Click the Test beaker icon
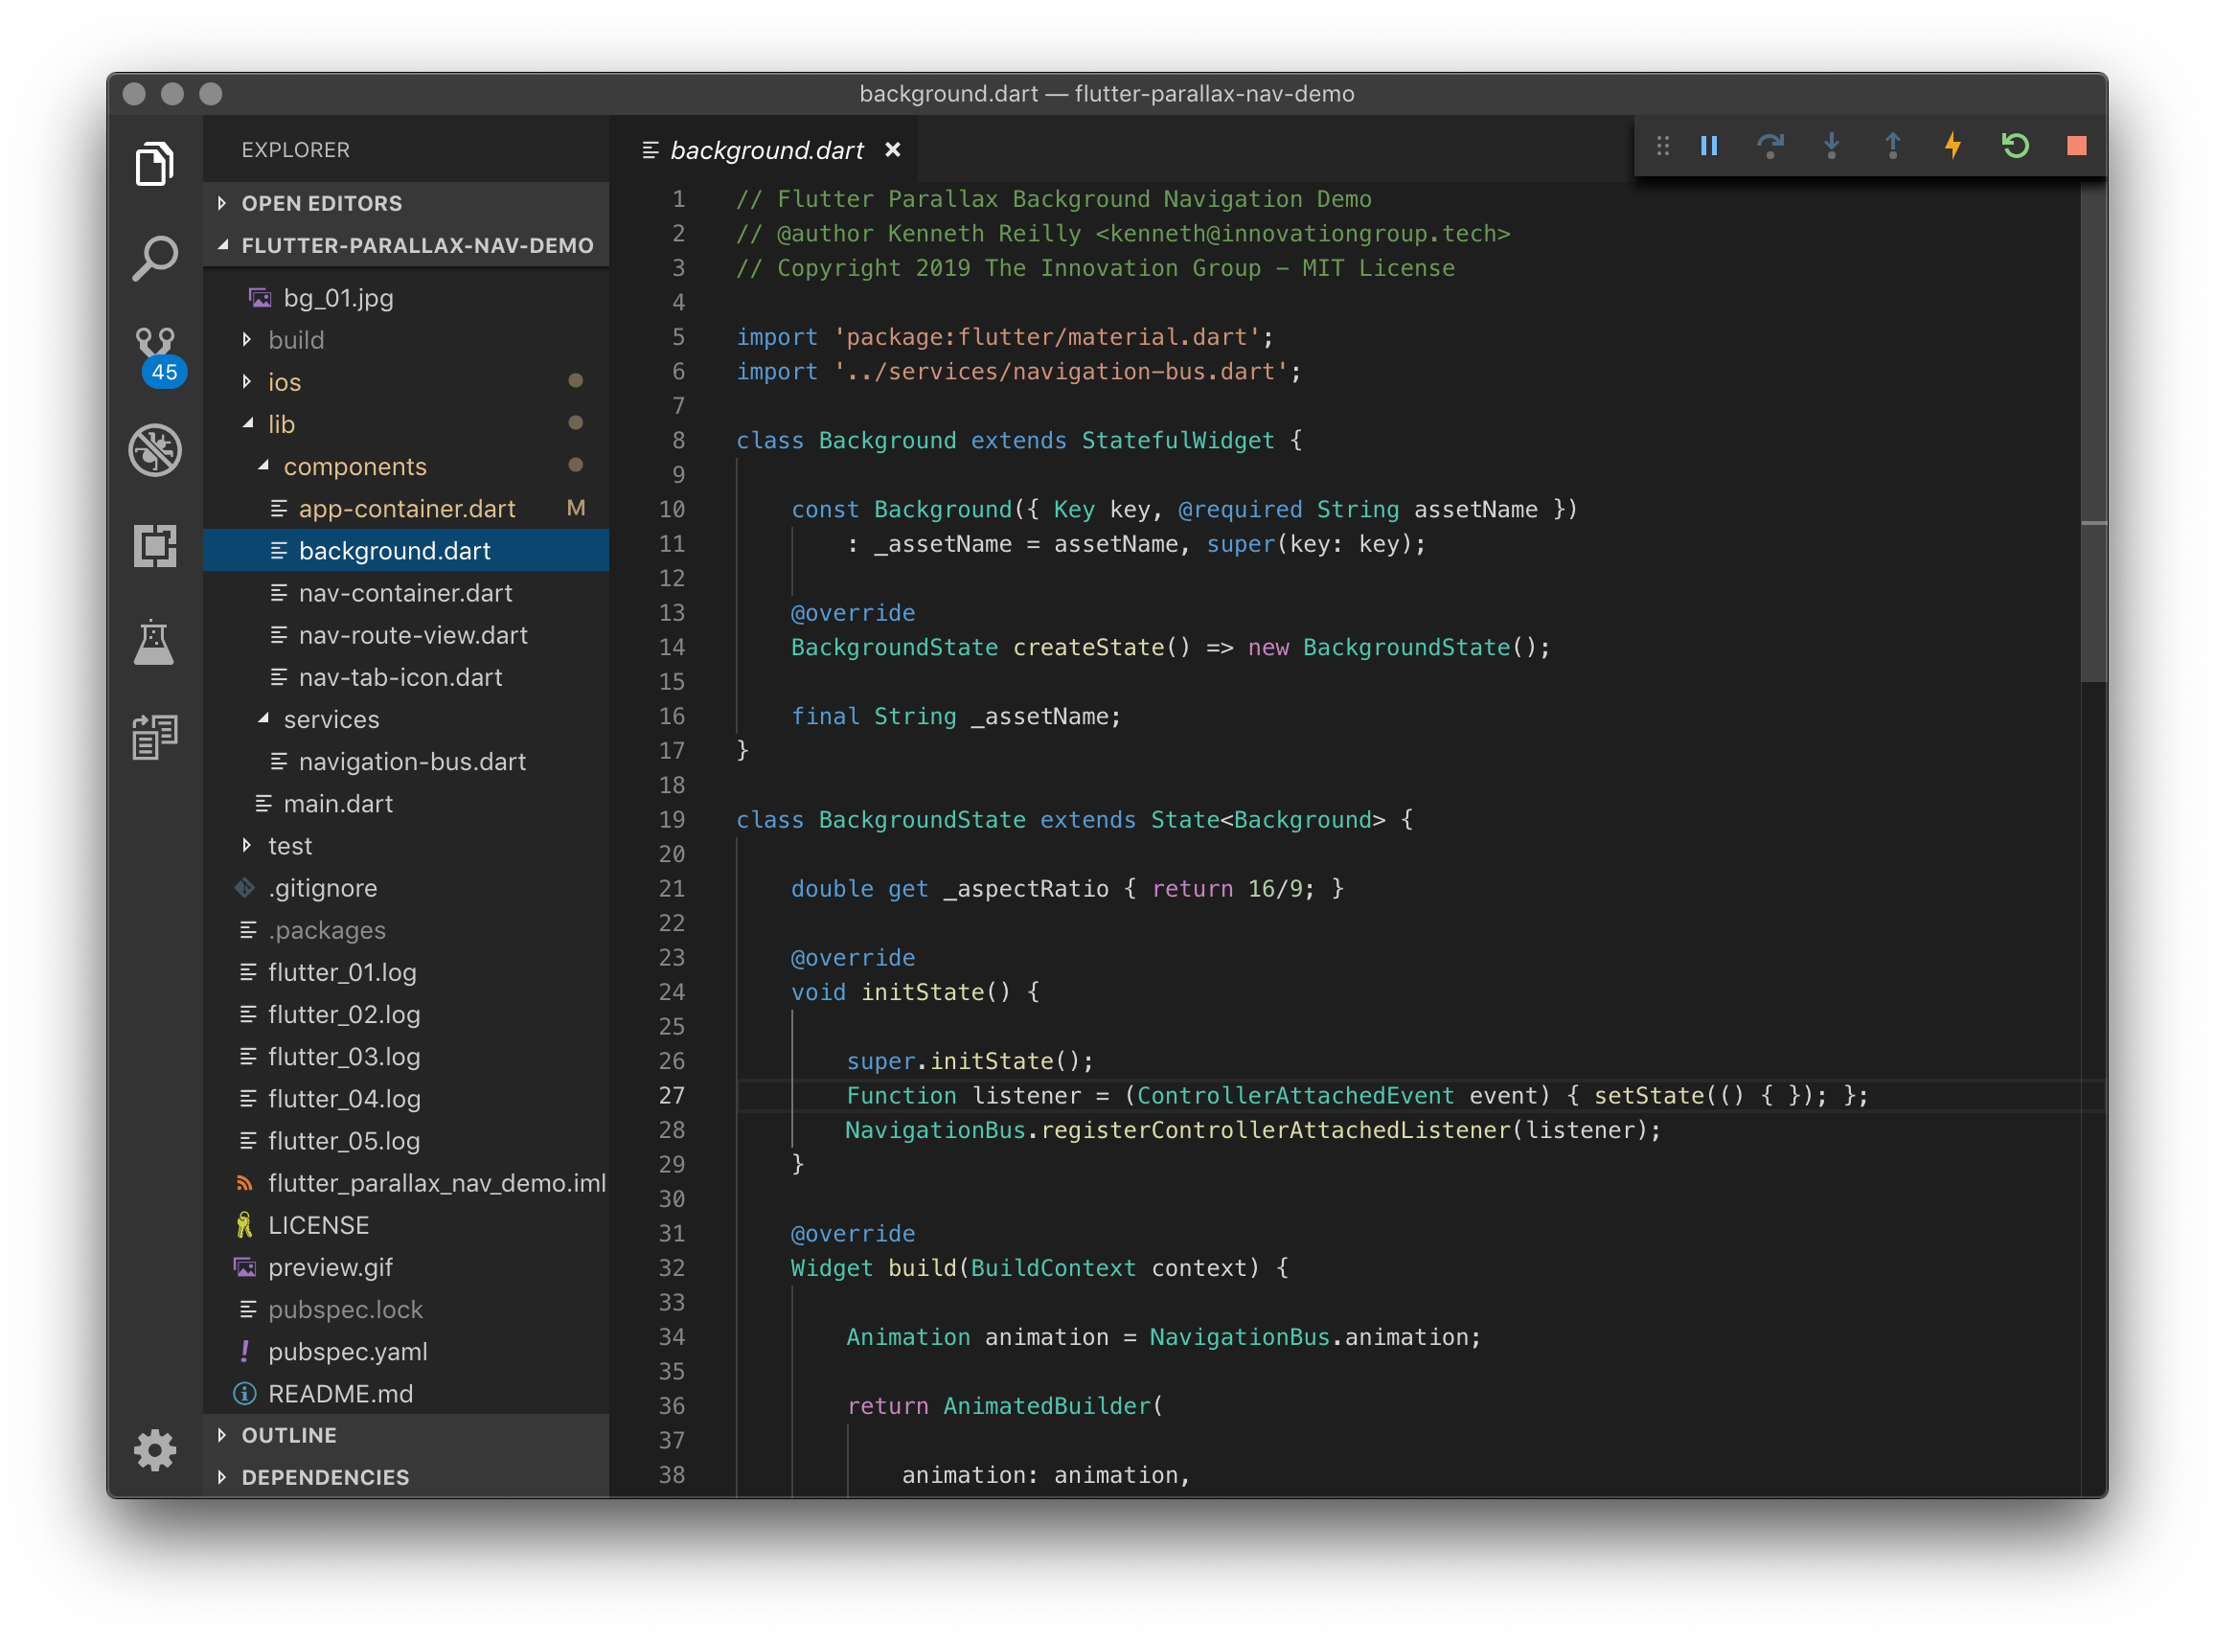 pyautogui.click(x=155, y=642)
